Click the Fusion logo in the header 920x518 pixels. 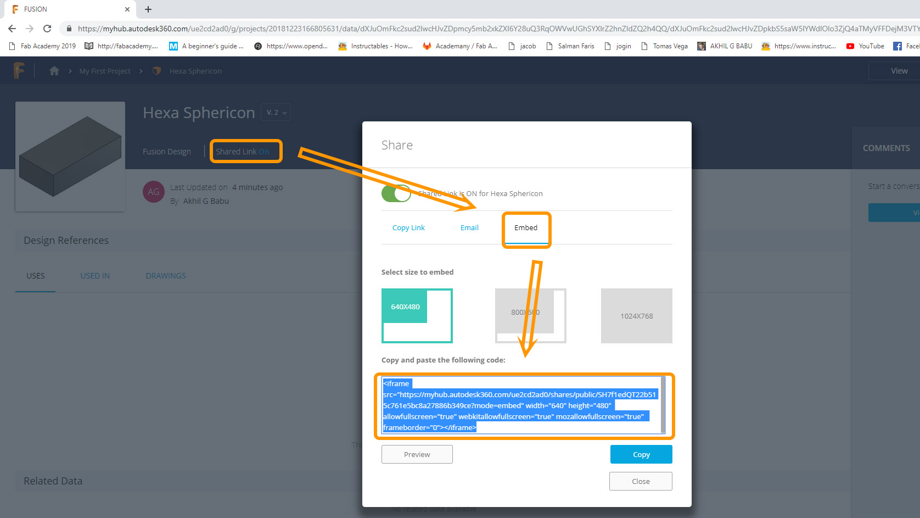pos(19,71)
